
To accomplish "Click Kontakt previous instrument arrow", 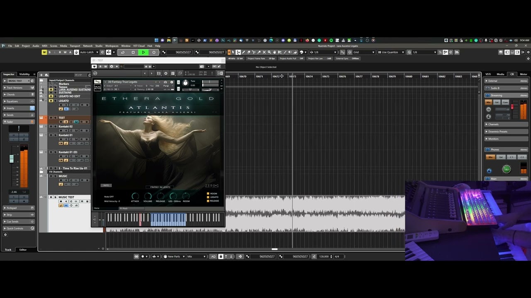I will (x=156, y=82).
